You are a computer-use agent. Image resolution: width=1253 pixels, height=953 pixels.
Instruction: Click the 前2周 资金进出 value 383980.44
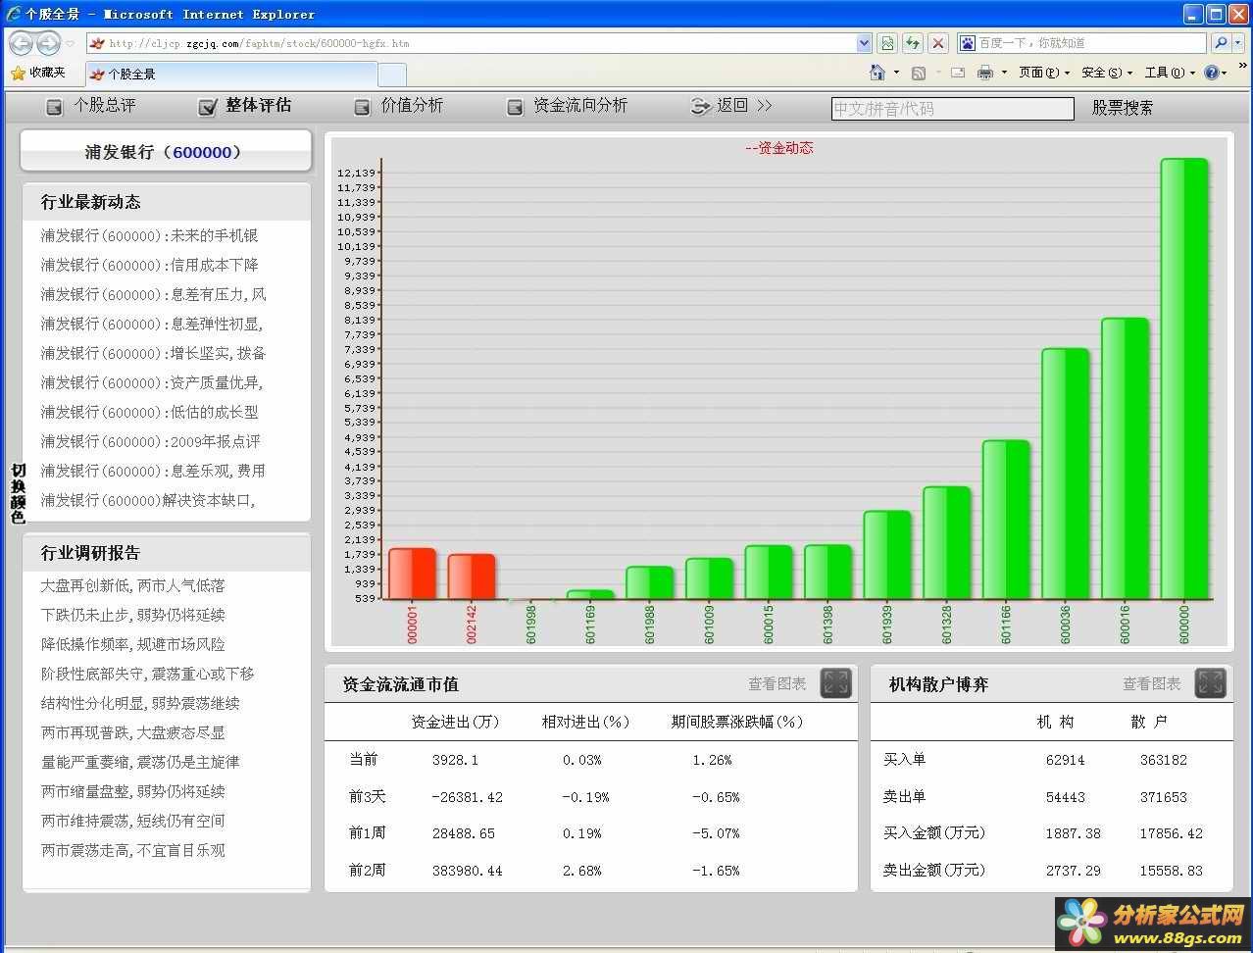point(467,871)
